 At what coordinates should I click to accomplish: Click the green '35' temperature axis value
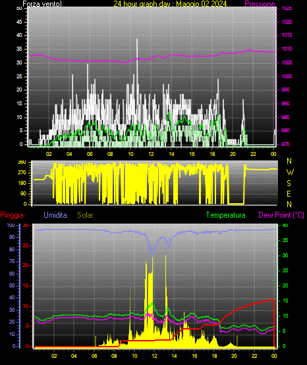[285, 240]
